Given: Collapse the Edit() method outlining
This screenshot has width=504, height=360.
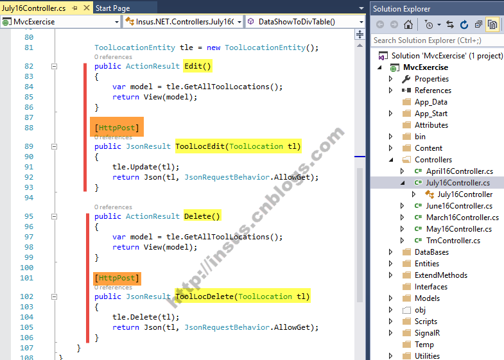Looking at the screenshot, I should point(55,66).
